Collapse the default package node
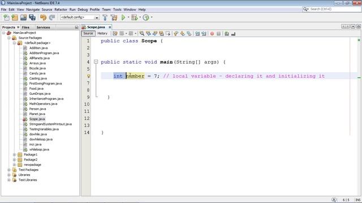The image size is (362, 203). [14, 43]
